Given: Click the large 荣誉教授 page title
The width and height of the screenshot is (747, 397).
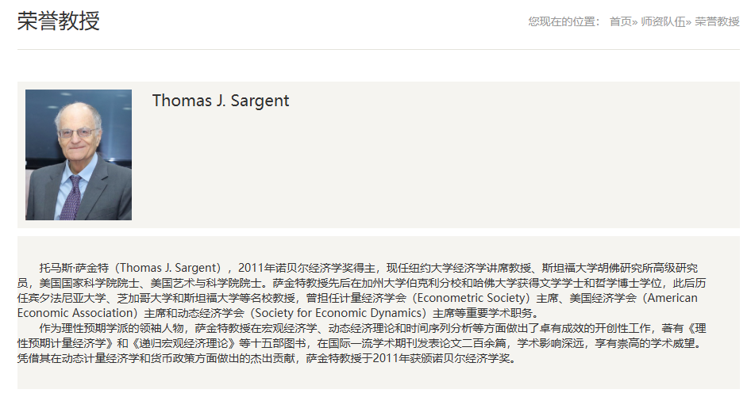Looking at the screenshot, I should (59, 21).
